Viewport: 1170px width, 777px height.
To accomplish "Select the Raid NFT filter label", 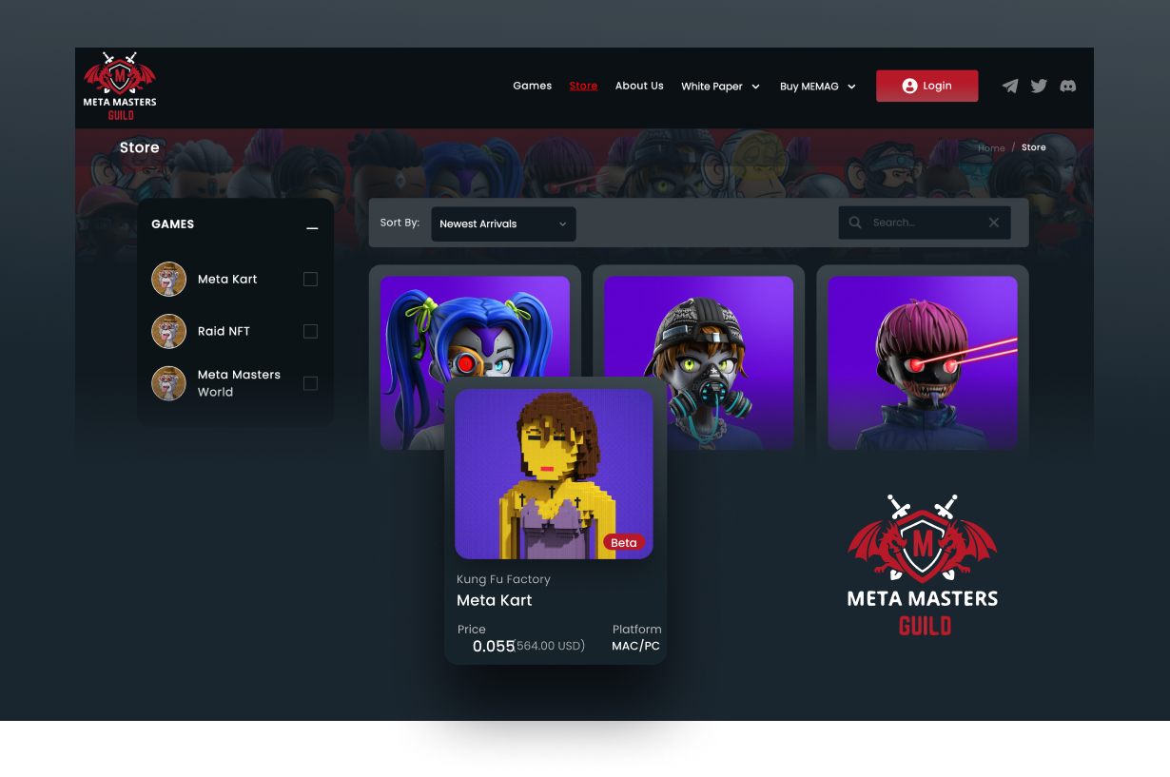I will [224, 331].
